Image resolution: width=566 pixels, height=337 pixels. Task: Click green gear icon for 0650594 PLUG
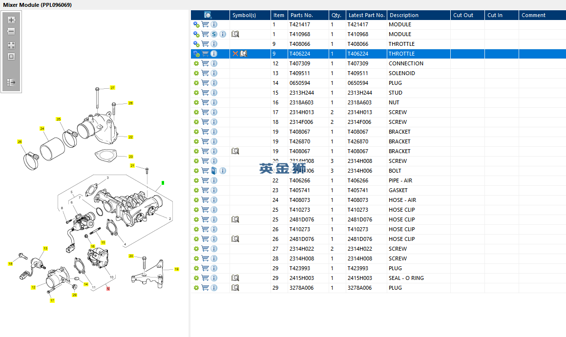tap(196, 83)
